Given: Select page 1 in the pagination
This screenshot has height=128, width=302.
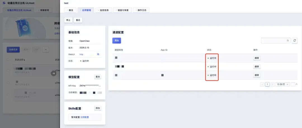Looking at the screenshot, I should [267, 84].
